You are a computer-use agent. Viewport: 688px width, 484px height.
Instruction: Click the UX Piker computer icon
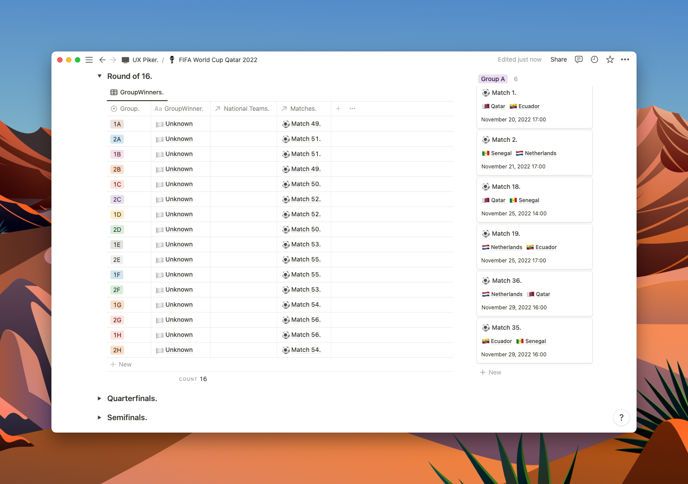[125, 60]
